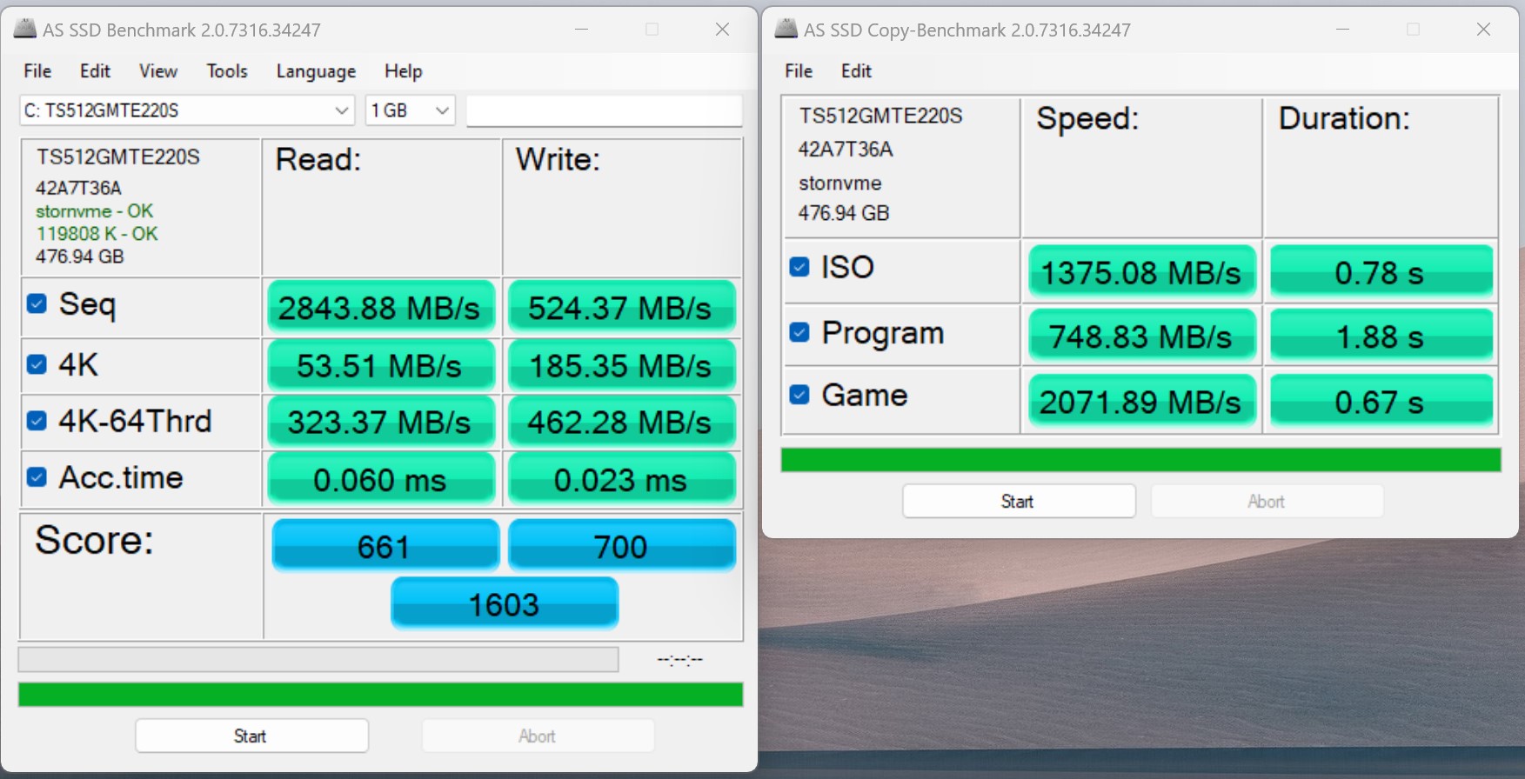Click green progress bar in AS SSD Benchmark
This screenshot has height=779, width=1525.
point(380,694)
